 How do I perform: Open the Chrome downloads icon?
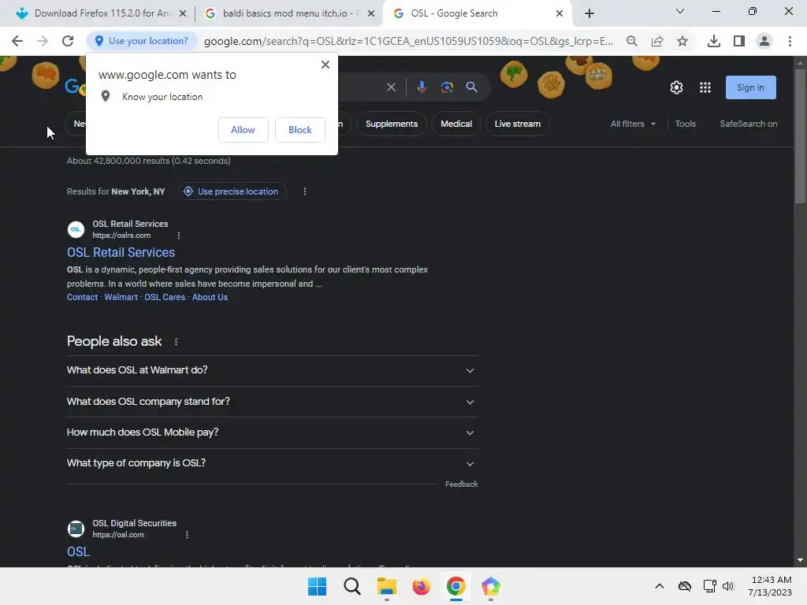tap(713, 41)
